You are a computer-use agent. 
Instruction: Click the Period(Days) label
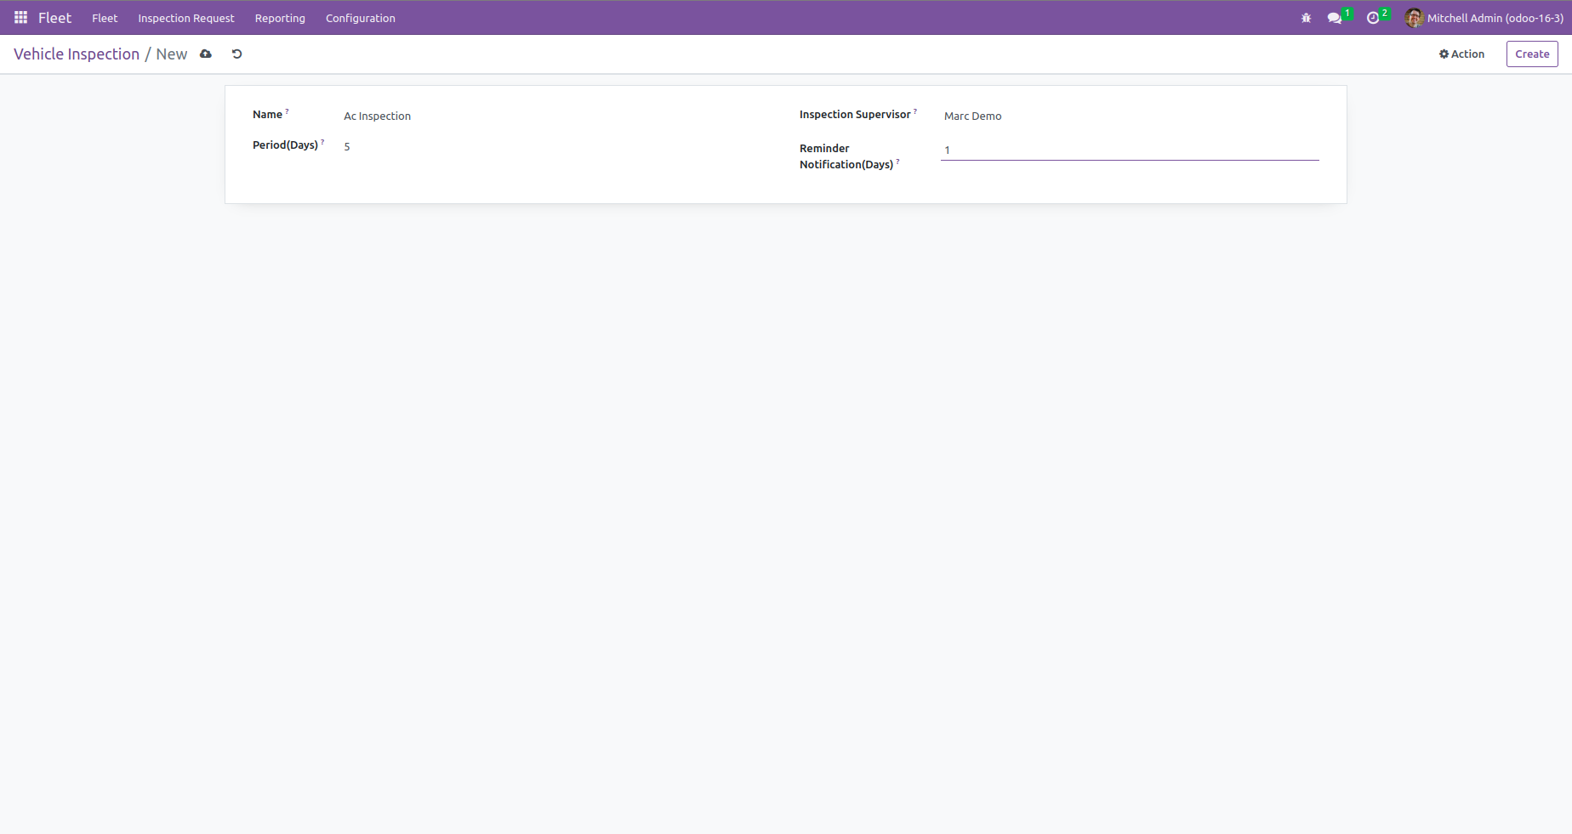point(285,145)
